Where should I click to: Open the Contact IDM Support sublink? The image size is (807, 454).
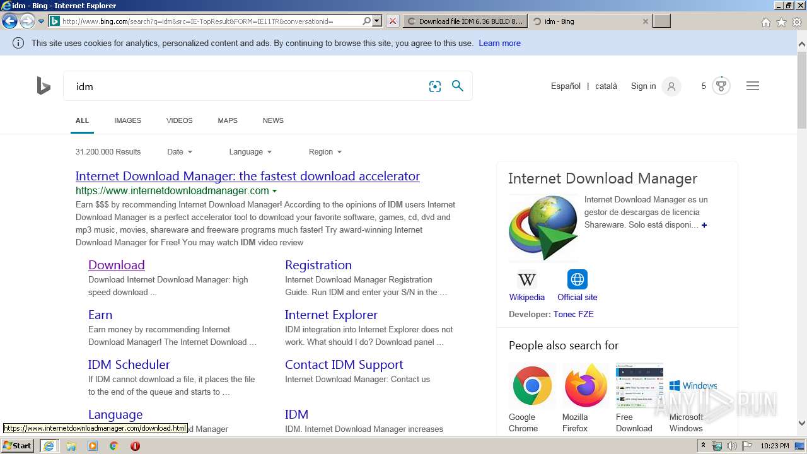click(x=344, y=364)
